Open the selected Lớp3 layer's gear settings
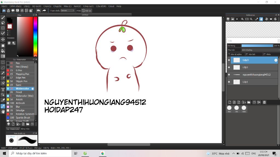Screen dimensions: 280x157 (x=276, y=60)
